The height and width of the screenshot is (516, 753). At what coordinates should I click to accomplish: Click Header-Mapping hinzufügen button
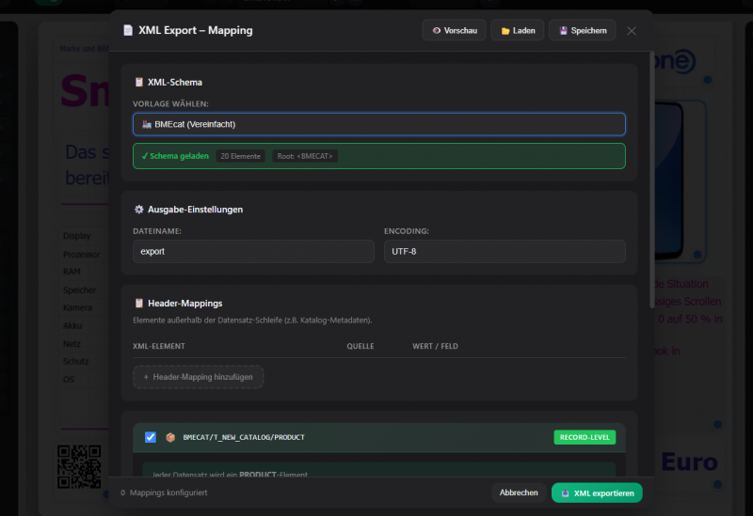click(199, 377)
